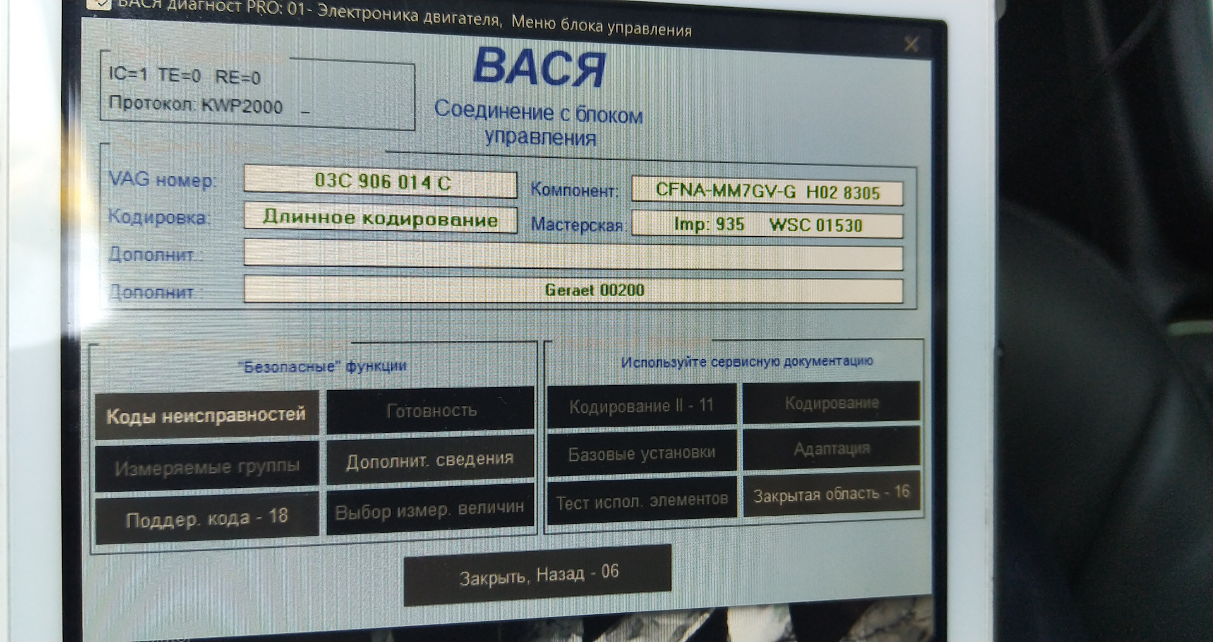Click "Соединение с блоком управления" text

point(539,124)
